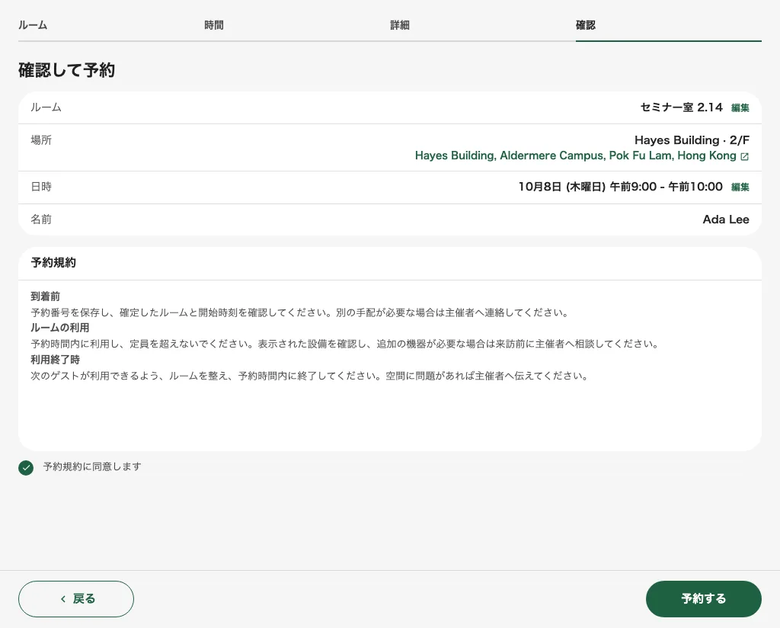This screenshot has width=780, height=628.
Task: Click 編集 next to セミナー室 2.14
Action: point(740,108)
